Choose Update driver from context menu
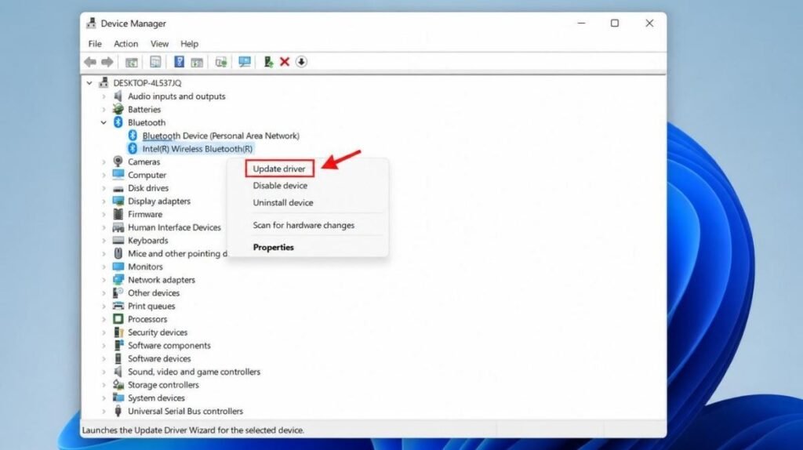 coord(279,169)
